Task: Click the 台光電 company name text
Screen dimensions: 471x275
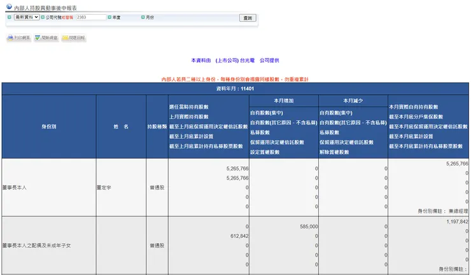Action: (247, 60)
